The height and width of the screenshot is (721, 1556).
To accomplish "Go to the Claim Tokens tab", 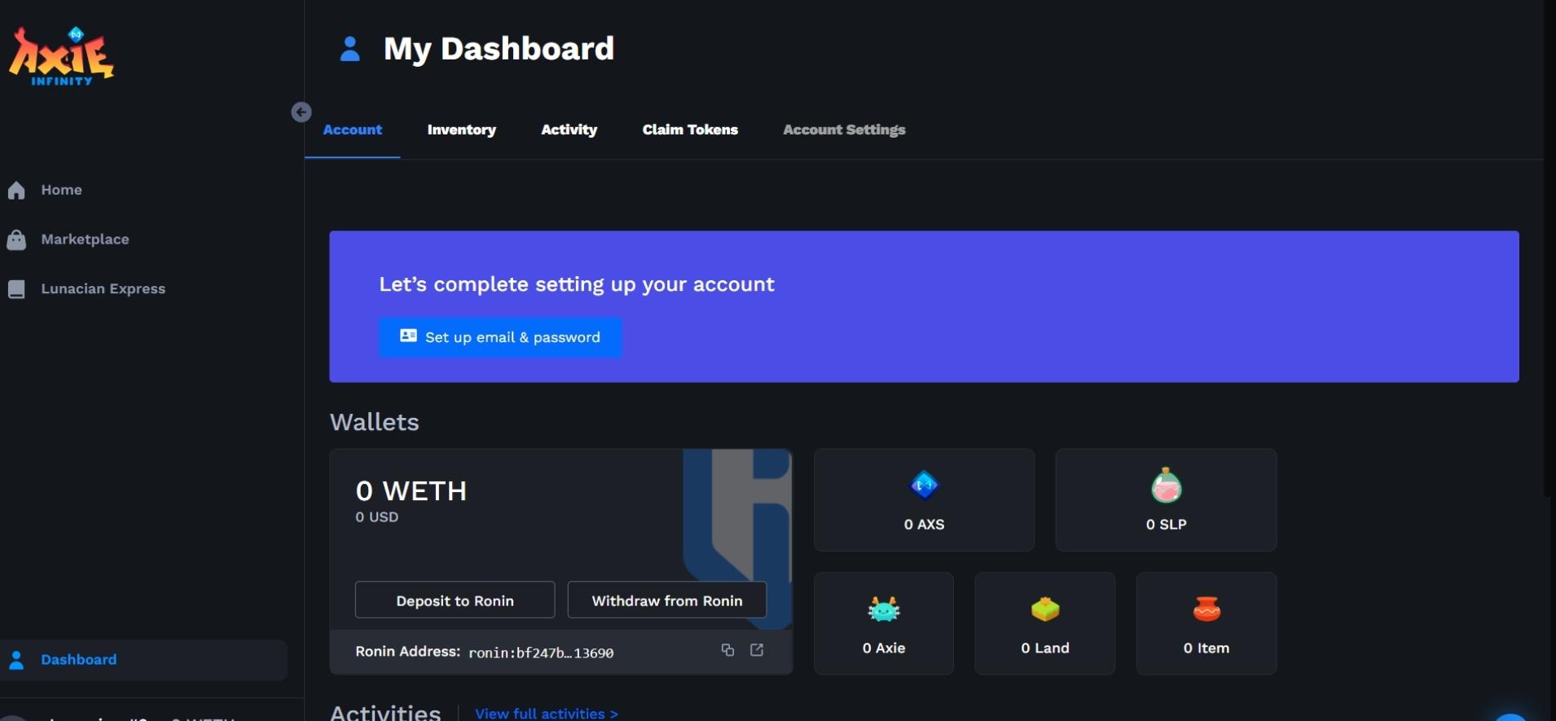I will click(x=690, y=130).
